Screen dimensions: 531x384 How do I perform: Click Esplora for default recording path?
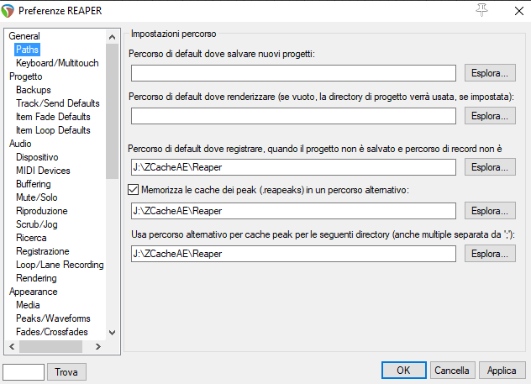point(490,167)
